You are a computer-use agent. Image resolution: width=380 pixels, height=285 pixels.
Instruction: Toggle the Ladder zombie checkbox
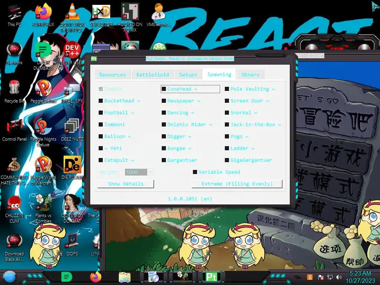coord(227,148)
